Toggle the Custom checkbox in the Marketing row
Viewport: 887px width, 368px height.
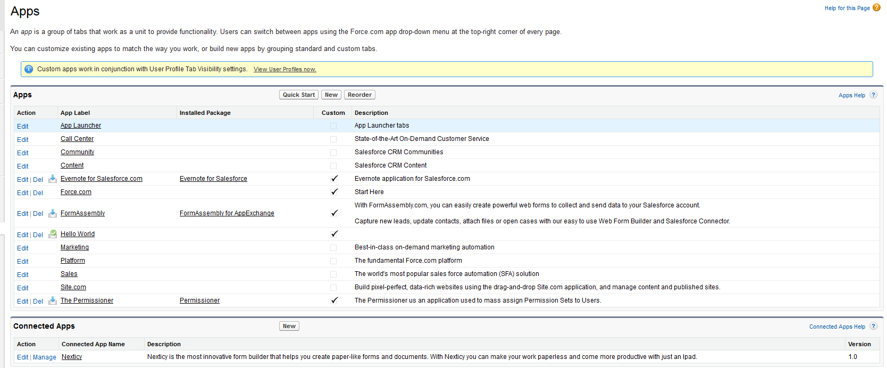point(333,248)
